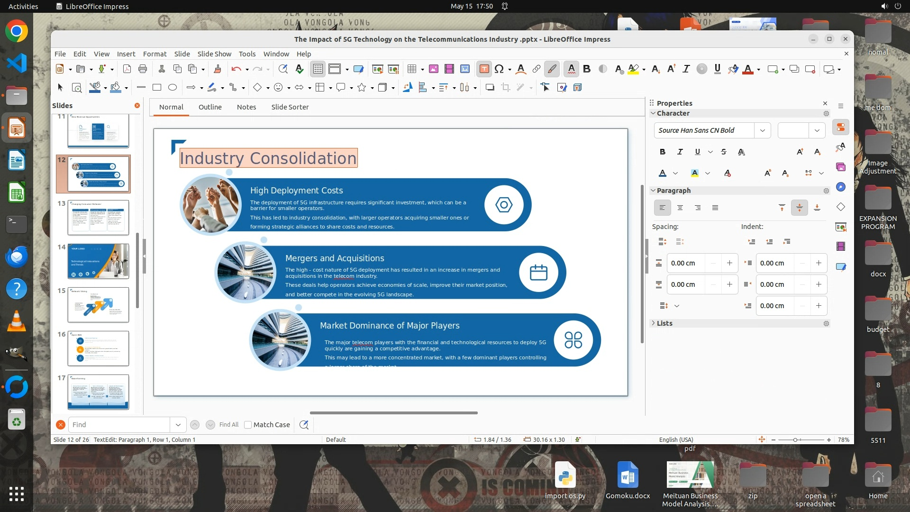910x512 pixels.
Task: Toggle Bold in the Character panel
Action: (x=662, y=152)
